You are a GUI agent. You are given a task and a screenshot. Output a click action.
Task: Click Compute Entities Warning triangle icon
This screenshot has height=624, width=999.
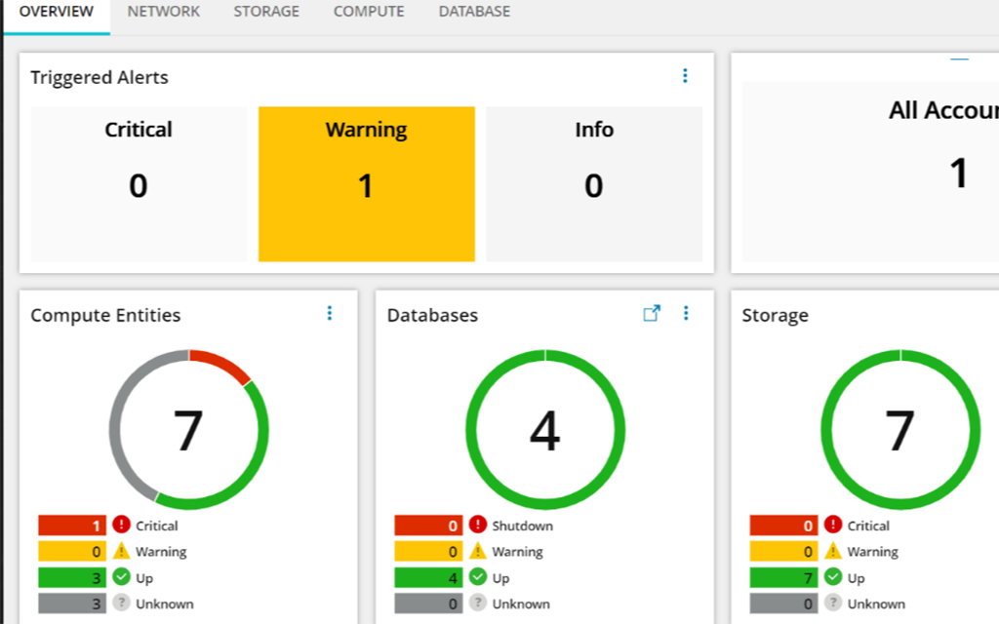(x=121, y=551)
